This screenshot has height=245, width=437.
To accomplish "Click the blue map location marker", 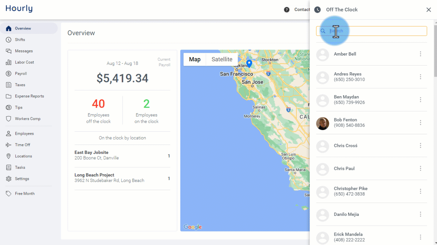I will 249,64.
